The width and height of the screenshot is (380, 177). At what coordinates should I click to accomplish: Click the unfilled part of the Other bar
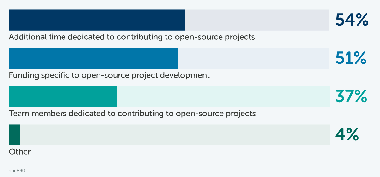click(x=175, y=135)
